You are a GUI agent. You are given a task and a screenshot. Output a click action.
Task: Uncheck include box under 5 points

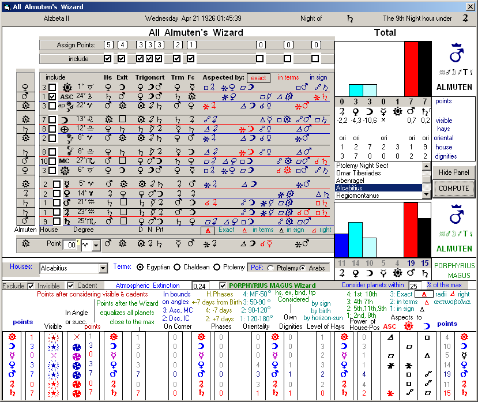(107, 58)
